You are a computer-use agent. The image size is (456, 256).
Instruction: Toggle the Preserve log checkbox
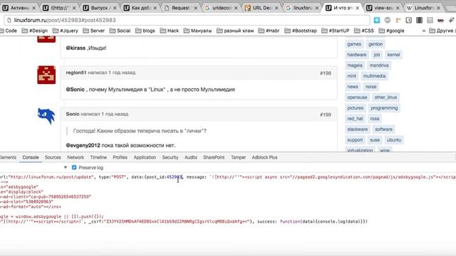pyautogui.click(x=74, y=168)
